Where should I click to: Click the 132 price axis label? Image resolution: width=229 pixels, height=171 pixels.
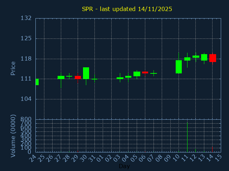[28, 18]
